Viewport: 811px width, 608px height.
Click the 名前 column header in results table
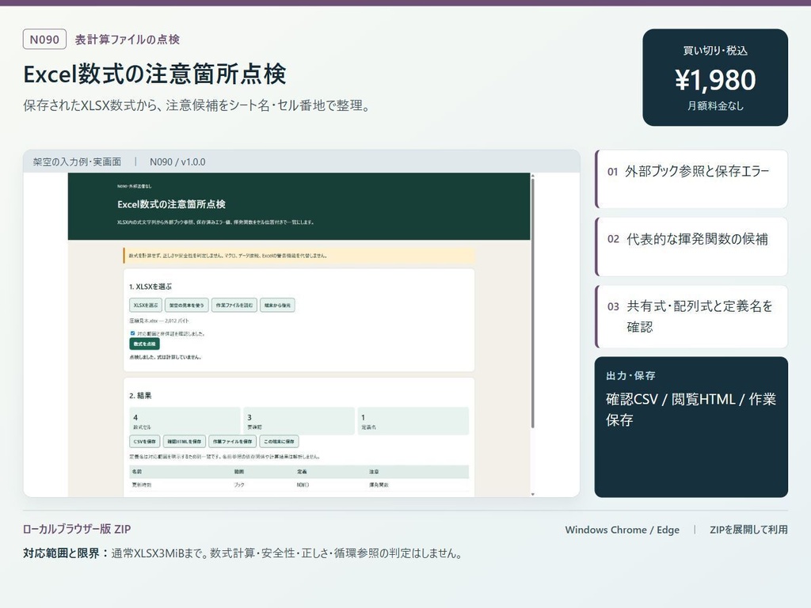(x=137, y=472)
